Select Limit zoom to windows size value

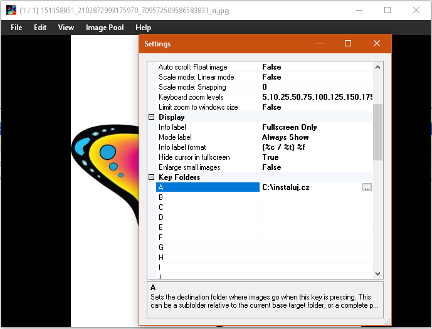pyautogui.click(x=316, y=107)
